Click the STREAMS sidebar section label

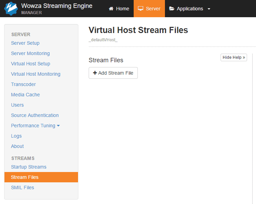pyautogui.click(x=23, y=158)
